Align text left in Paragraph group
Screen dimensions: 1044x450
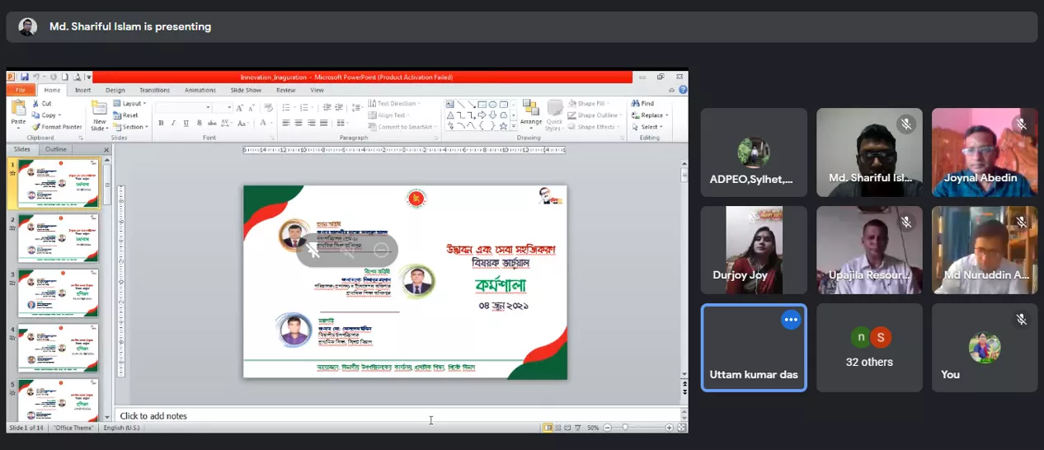(x=285, y=124)
